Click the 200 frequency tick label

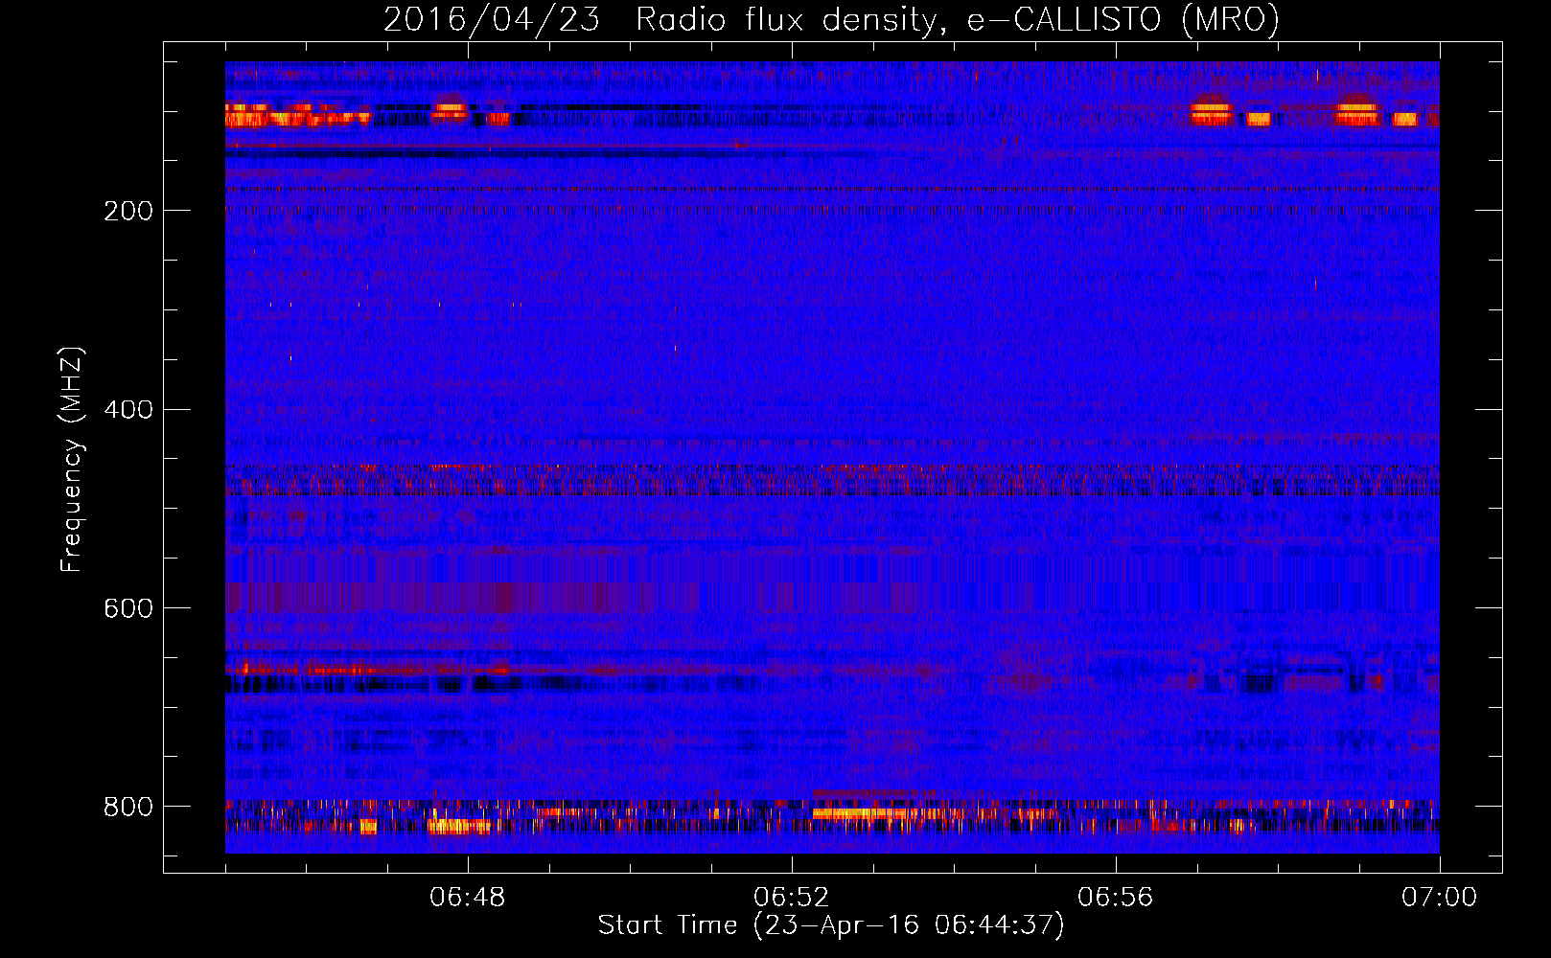127,211
